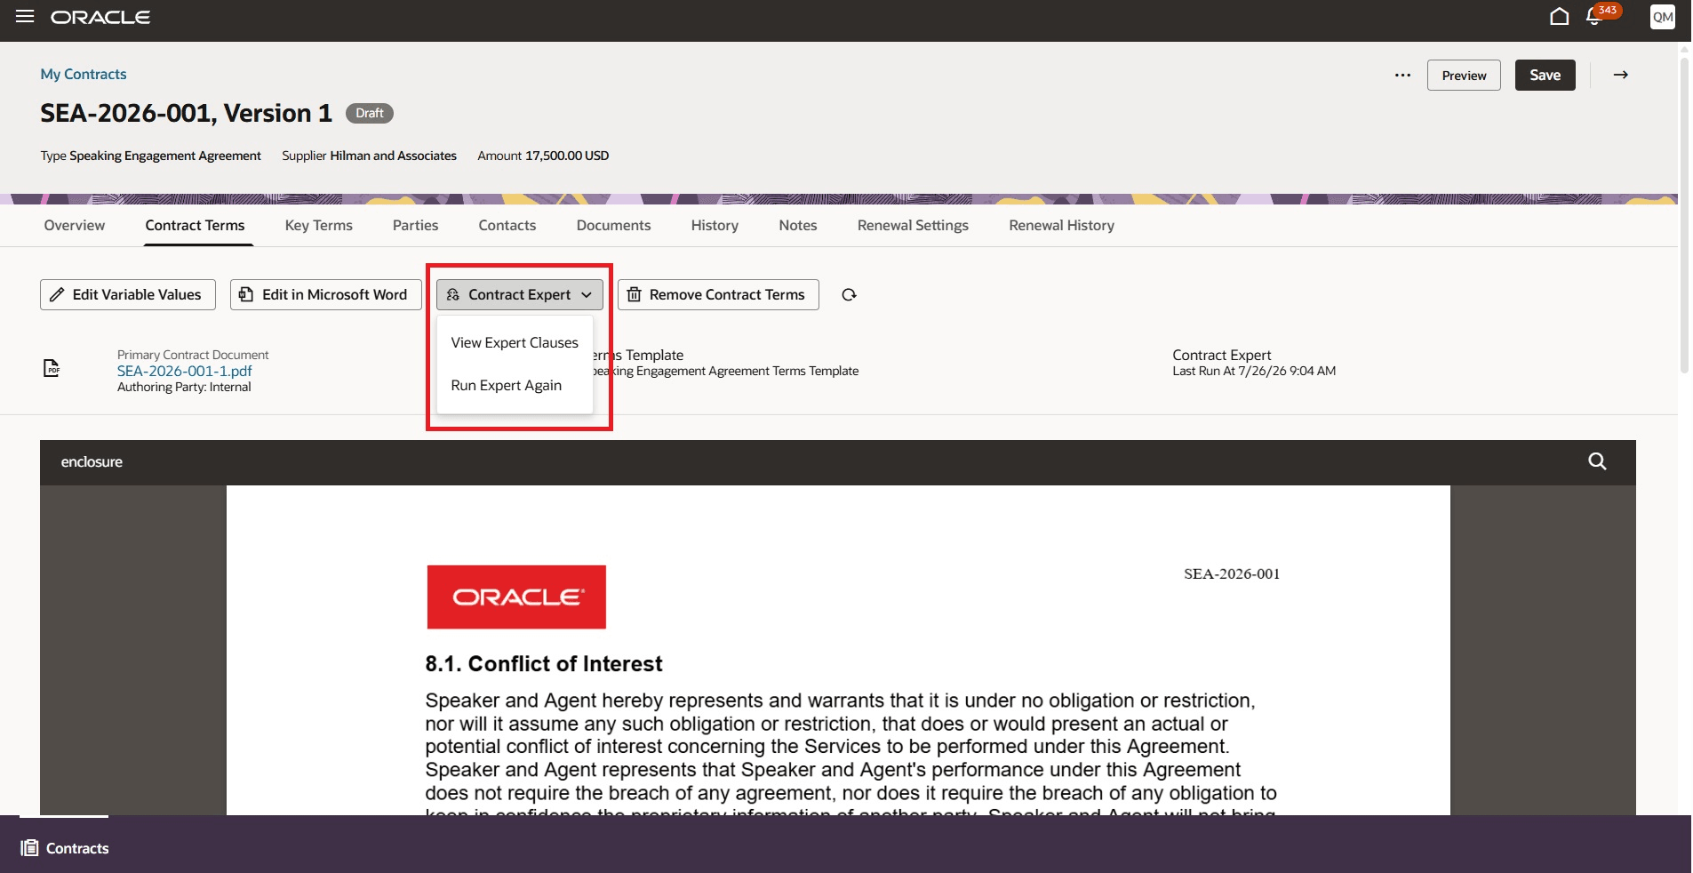
Task: Click the Preview button
Action: [1464, 76]
